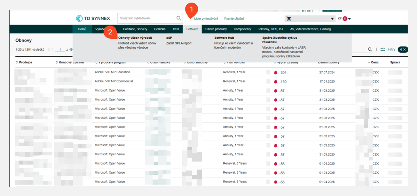Sort table by Koncový uživatel column
The height and width of the screenshot is (196, 417).
coord(70,62)
